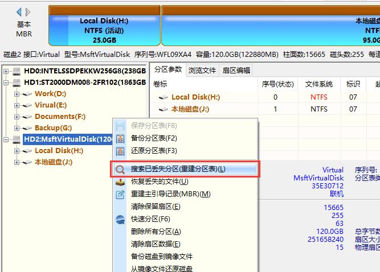Click 本地磁盘(J:) partition icon in tree
Viewport: 380px width, 272px height.
(27, 162)
